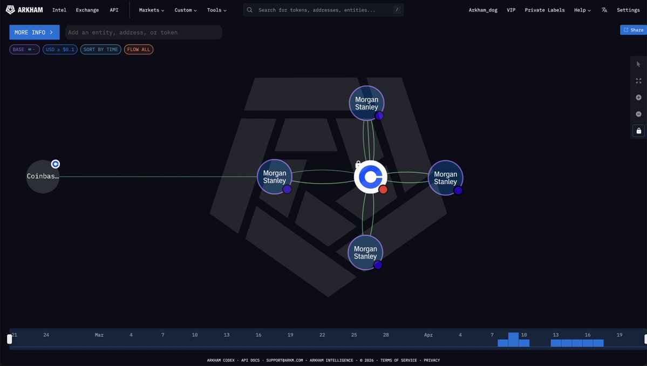Open the ARKHAM INTELLIGENCE footer link
This screenshot has width=647, height=366.
(x=331, y=360)
